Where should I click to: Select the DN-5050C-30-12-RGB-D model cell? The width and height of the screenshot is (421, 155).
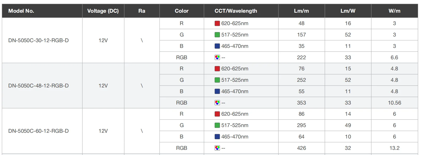(x=39, y=40)
